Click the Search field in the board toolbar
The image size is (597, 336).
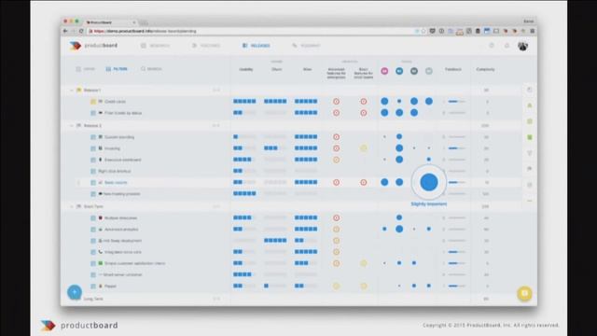151,69
